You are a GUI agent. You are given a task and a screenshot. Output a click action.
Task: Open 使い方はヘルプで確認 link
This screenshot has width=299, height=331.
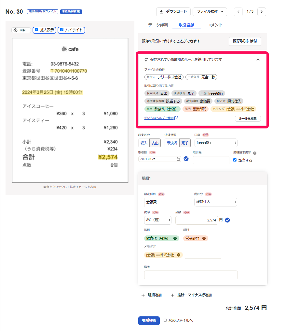pyautogui.click(x=161, y=118)
